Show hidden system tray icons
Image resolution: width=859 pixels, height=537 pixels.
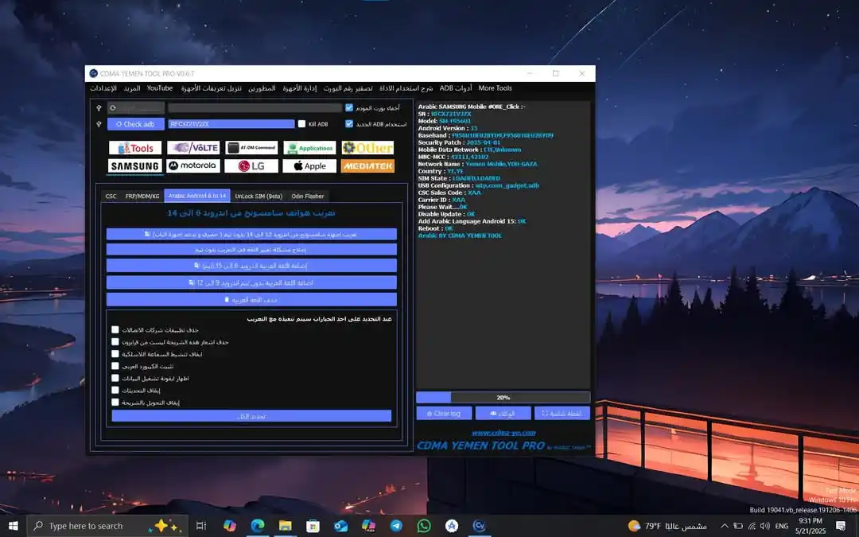click(x=725, y=526)
